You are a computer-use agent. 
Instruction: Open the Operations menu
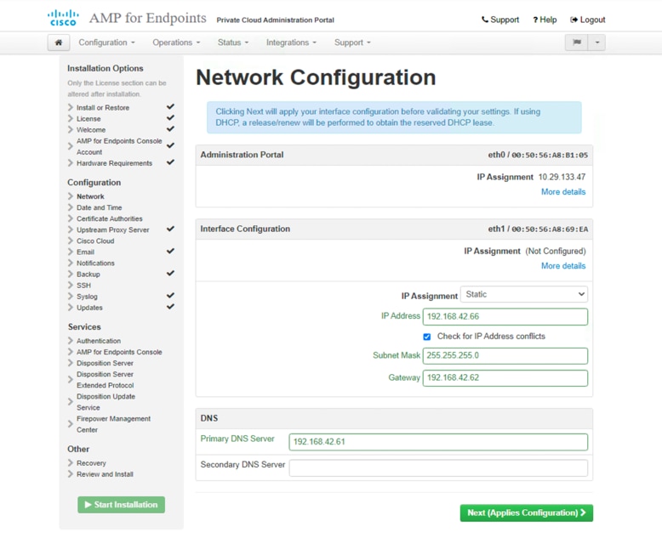[x=176, y=42]
